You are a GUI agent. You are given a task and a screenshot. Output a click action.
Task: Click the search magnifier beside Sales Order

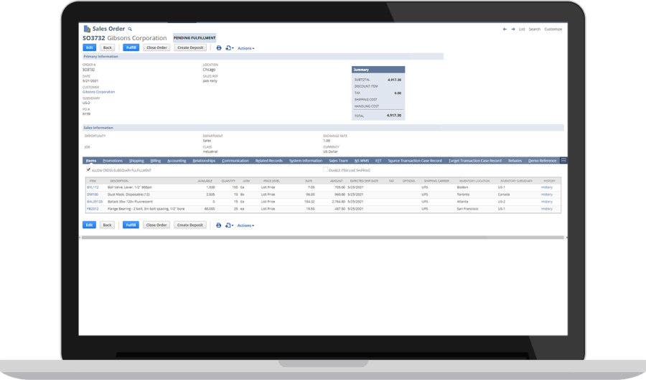130,29
